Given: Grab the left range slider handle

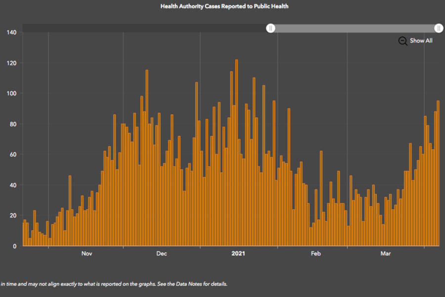Looking at the screenshot, I should click(270, 28).
